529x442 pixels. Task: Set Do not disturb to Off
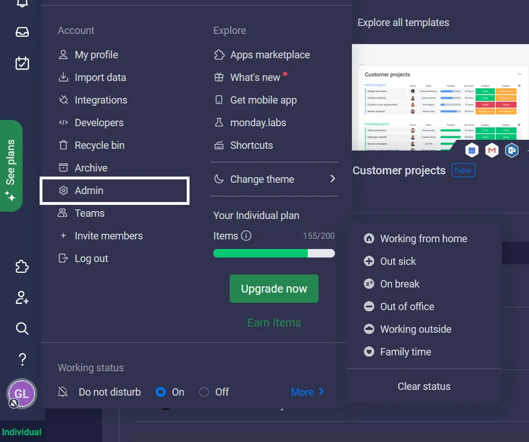point(204,392)
